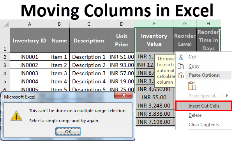Click cell IN0001
Screen dimensions: 233x141
(x=30, y=56)
